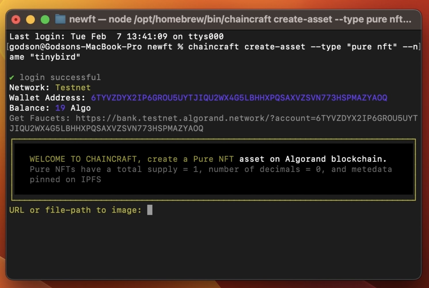The width and height of the screenshot is (429, 288).
Task: Click 'create a Pure NFT' banner text
Action: [191, 159]
